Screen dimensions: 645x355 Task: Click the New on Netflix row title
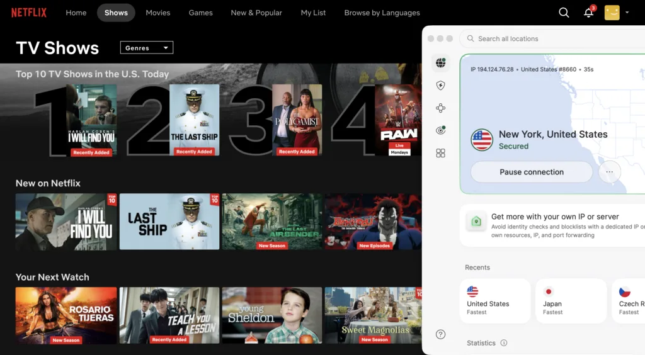coord(48,183)
